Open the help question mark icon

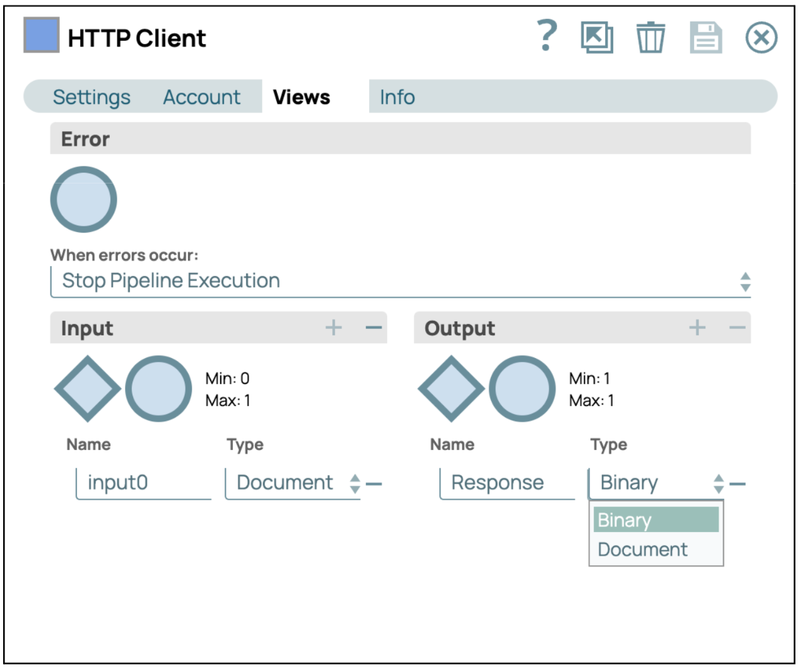coord(546,36)
